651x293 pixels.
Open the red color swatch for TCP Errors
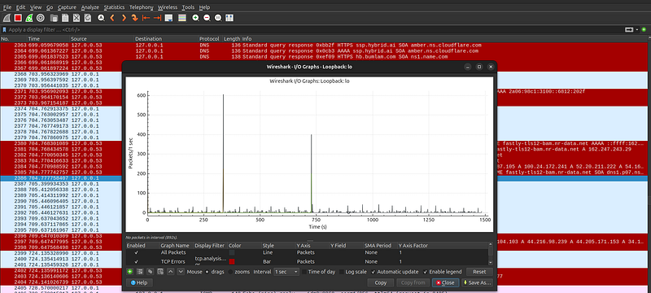tap(232, 261)
